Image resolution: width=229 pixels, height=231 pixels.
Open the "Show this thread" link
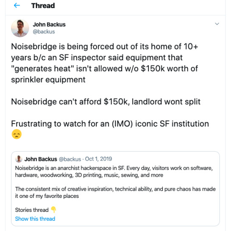pyautogui.click(x=35, y=219)
